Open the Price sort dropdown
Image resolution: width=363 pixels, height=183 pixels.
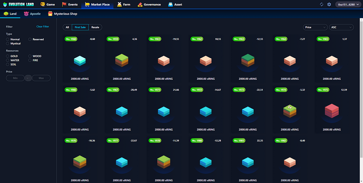pyautogui.click(x=315, y=27)
